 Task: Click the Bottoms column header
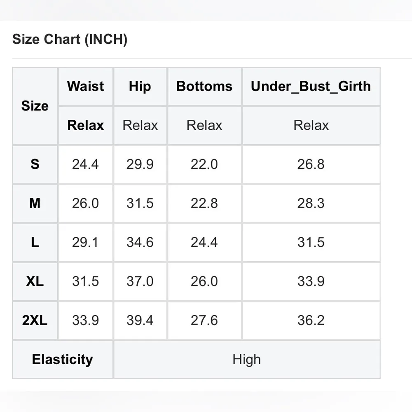[x=204, y=86]
